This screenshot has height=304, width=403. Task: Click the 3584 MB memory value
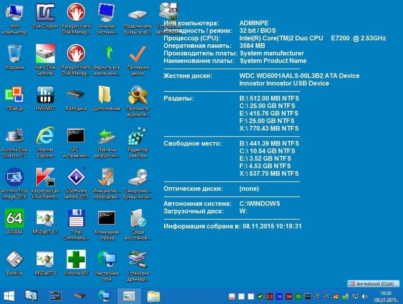[252, 46]
